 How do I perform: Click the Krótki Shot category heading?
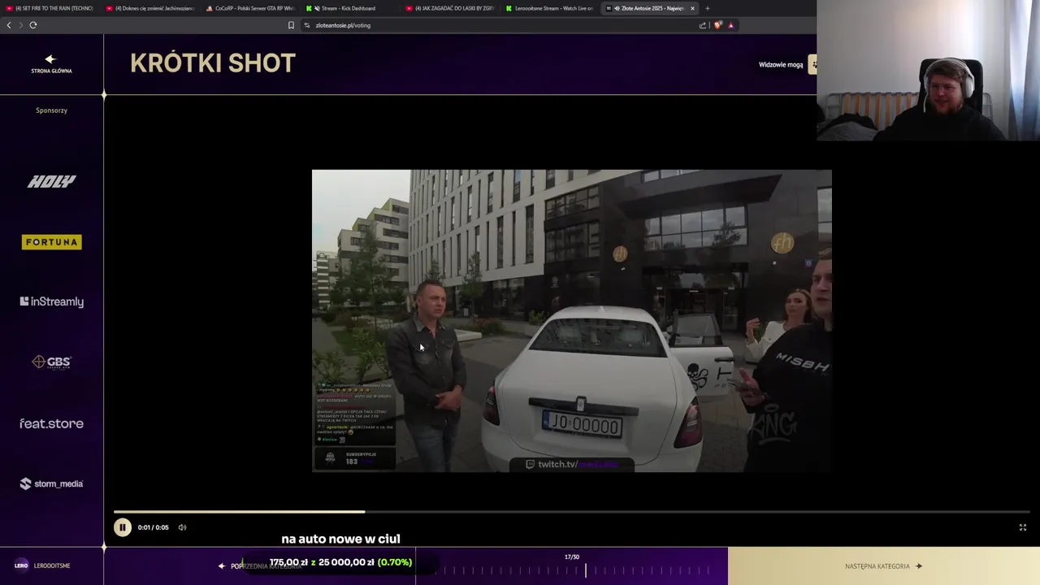213,63
